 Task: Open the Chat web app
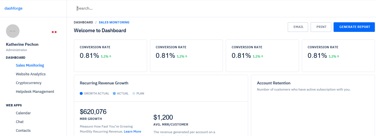(20, 122)
